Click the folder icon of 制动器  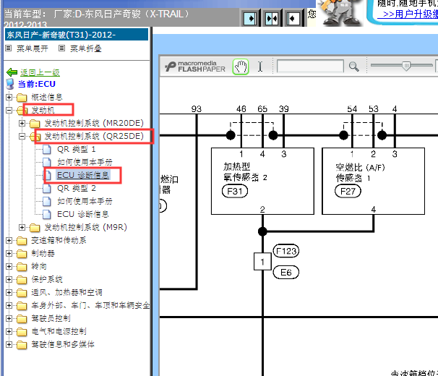pos(22,254)
